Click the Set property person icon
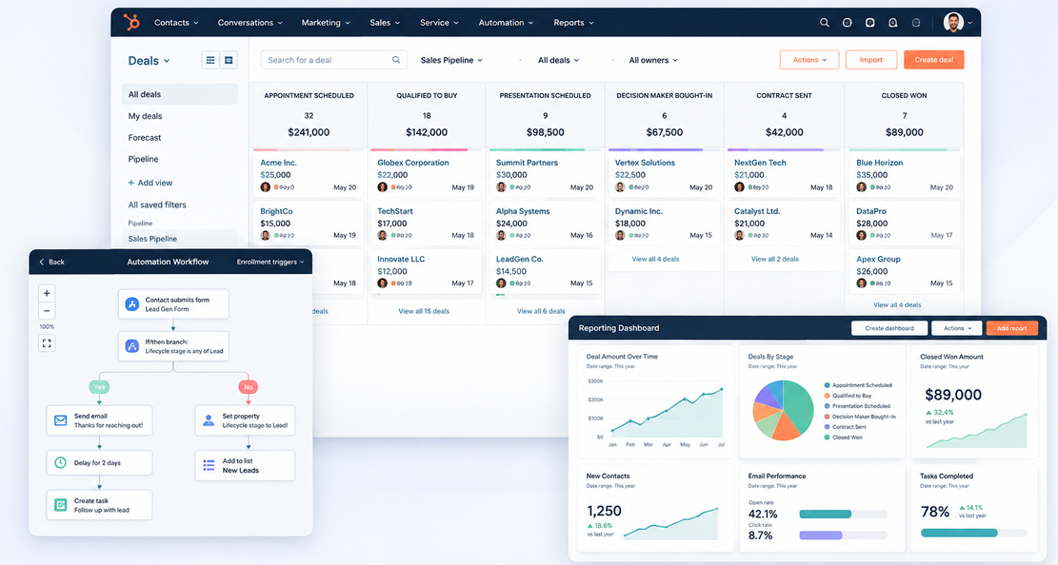1058x565 pixels. coord(209,420)
